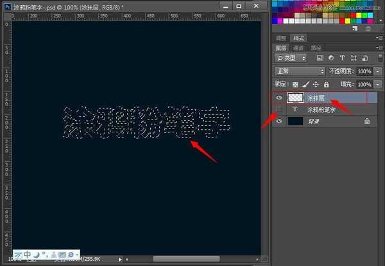Click the 涂抹层 layer thumbnail

click(x=295, y=98)
